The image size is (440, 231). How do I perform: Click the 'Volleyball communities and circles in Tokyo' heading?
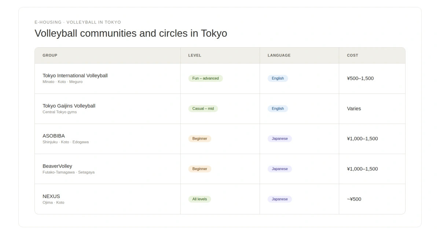[x=131, y=33]
